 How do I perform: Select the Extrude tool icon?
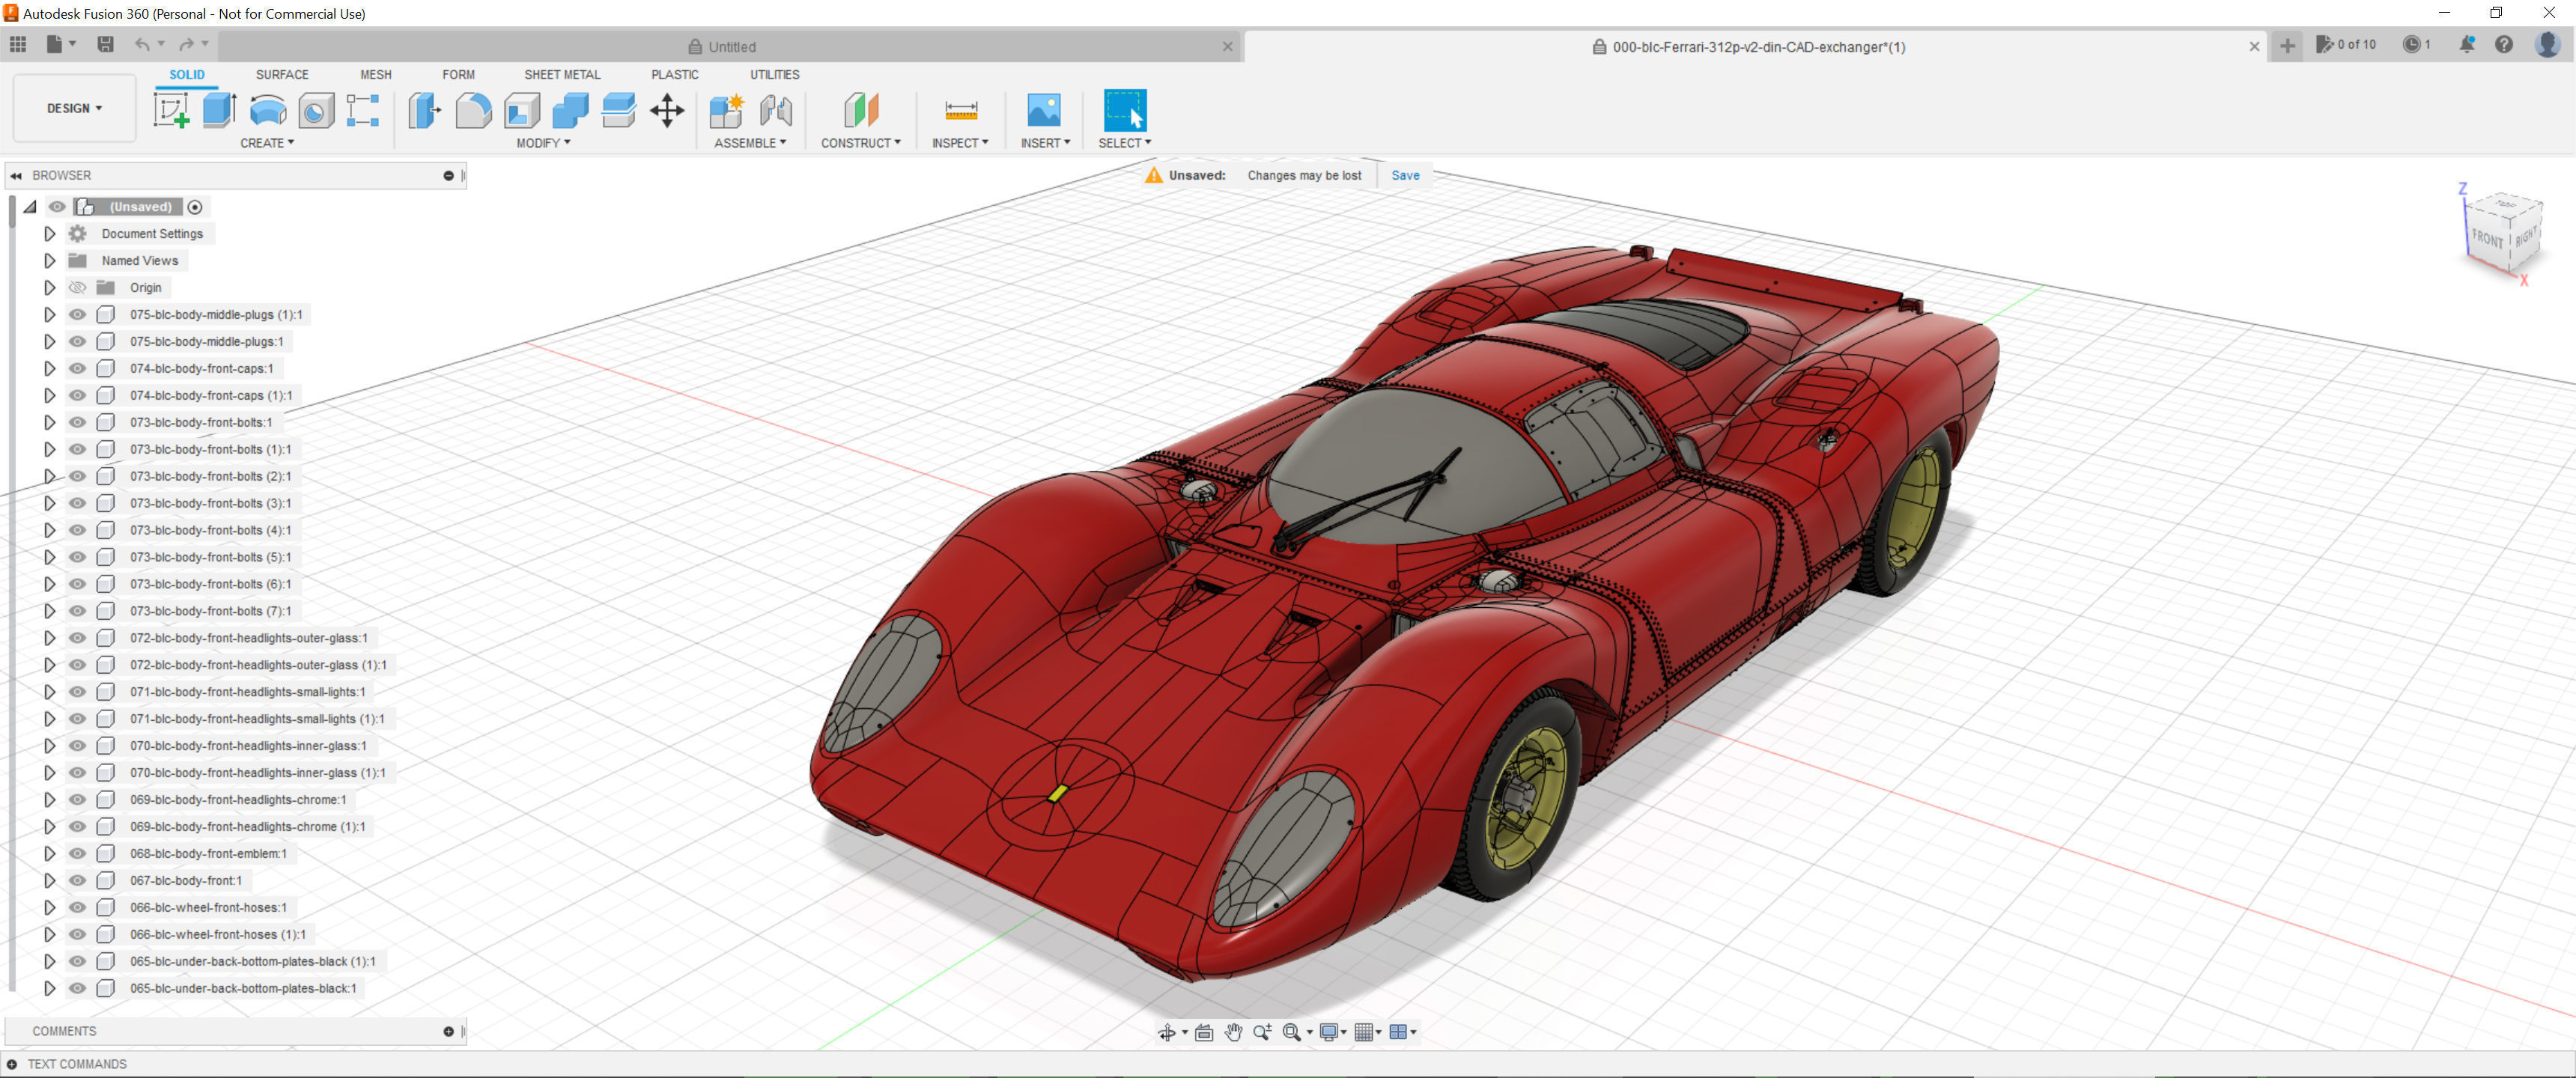[x=219, y=110]
